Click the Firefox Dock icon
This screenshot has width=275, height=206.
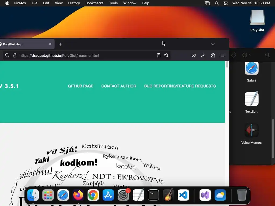point(78,195)
